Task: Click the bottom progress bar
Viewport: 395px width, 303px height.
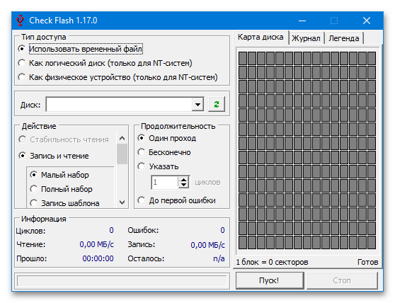Action: click(122, 280)
